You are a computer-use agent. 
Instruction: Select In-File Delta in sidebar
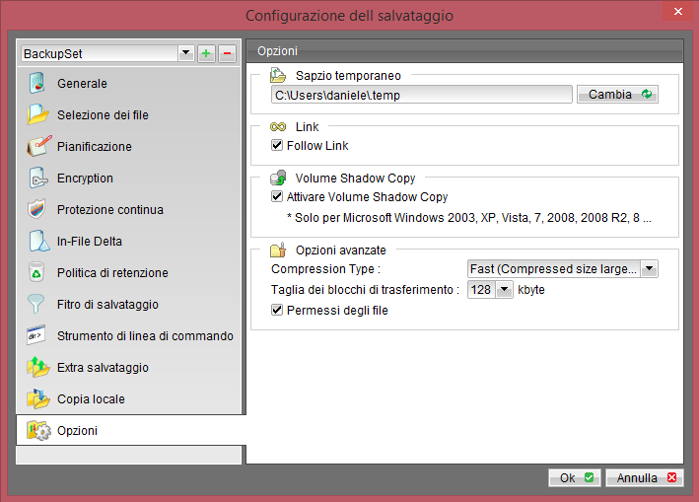coord(129,242)
